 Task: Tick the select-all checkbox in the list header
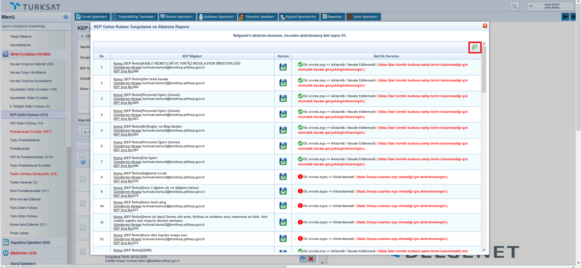82,155
